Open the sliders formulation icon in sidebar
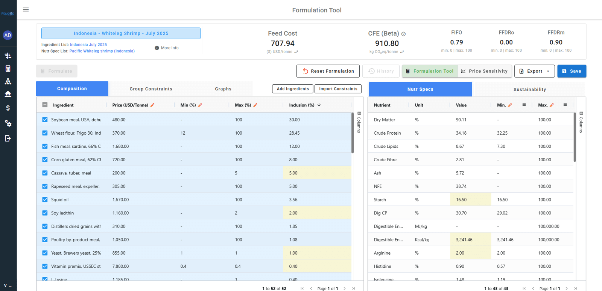 point(8,56)
